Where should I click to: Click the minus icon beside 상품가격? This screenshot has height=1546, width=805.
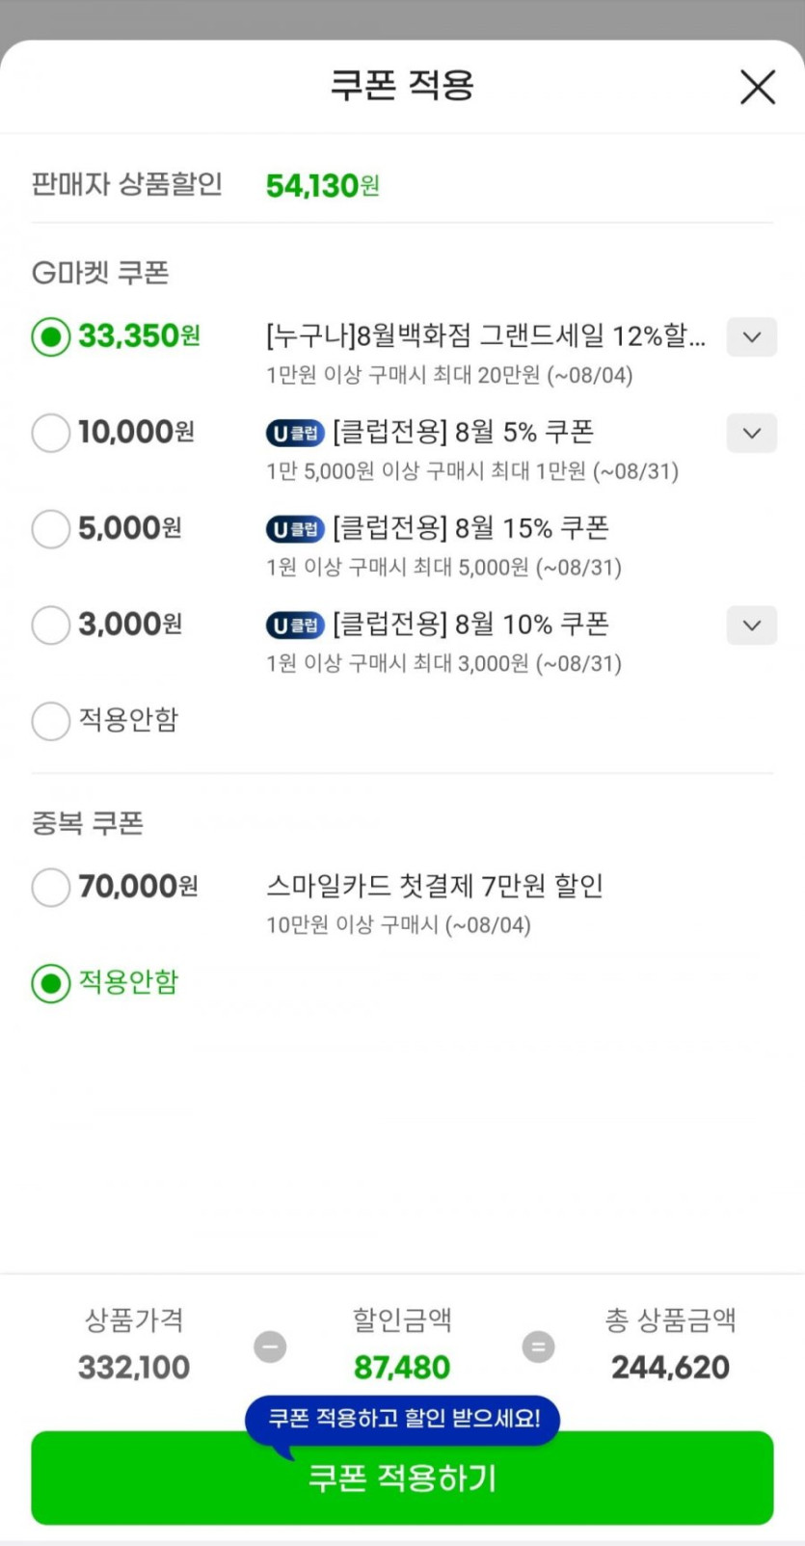(x=270, y=1346)
